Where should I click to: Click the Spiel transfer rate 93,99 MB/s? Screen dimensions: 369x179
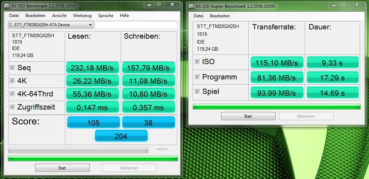click(x=277, y=93)
